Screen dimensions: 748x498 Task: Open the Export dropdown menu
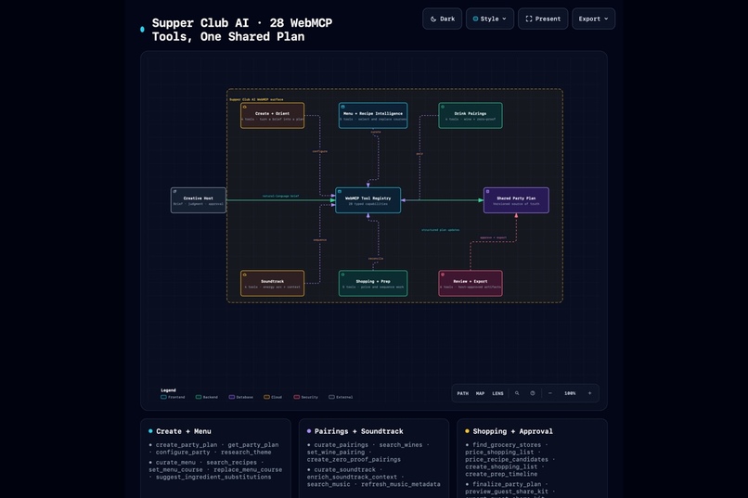pos(593,19)
